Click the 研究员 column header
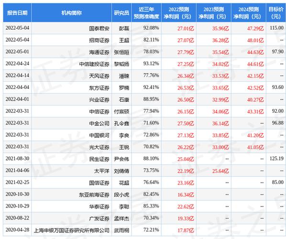Image resolution: width=286 pixels, height=239 pixels. point(121,13)
